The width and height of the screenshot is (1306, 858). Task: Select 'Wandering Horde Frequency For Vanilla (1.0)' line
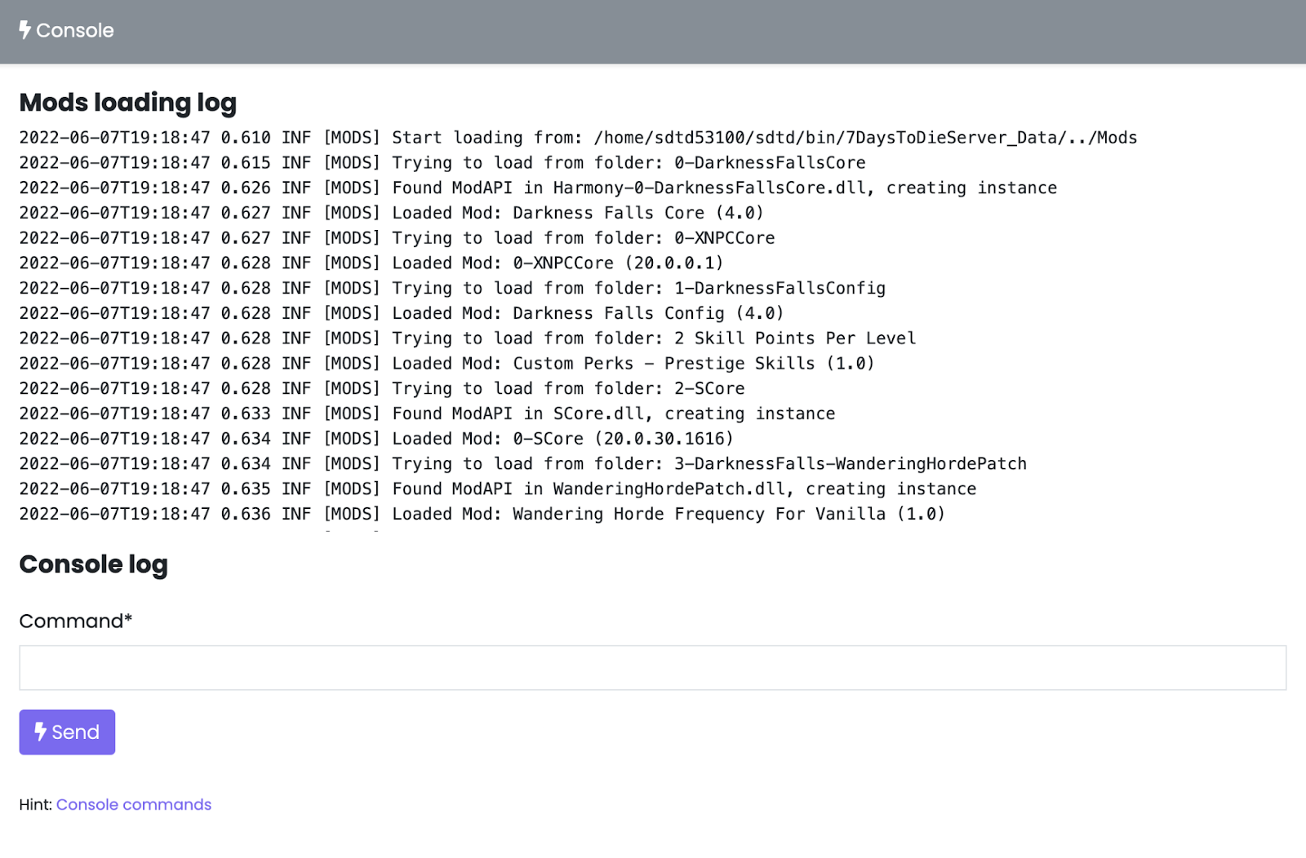(x=482, y=515)
